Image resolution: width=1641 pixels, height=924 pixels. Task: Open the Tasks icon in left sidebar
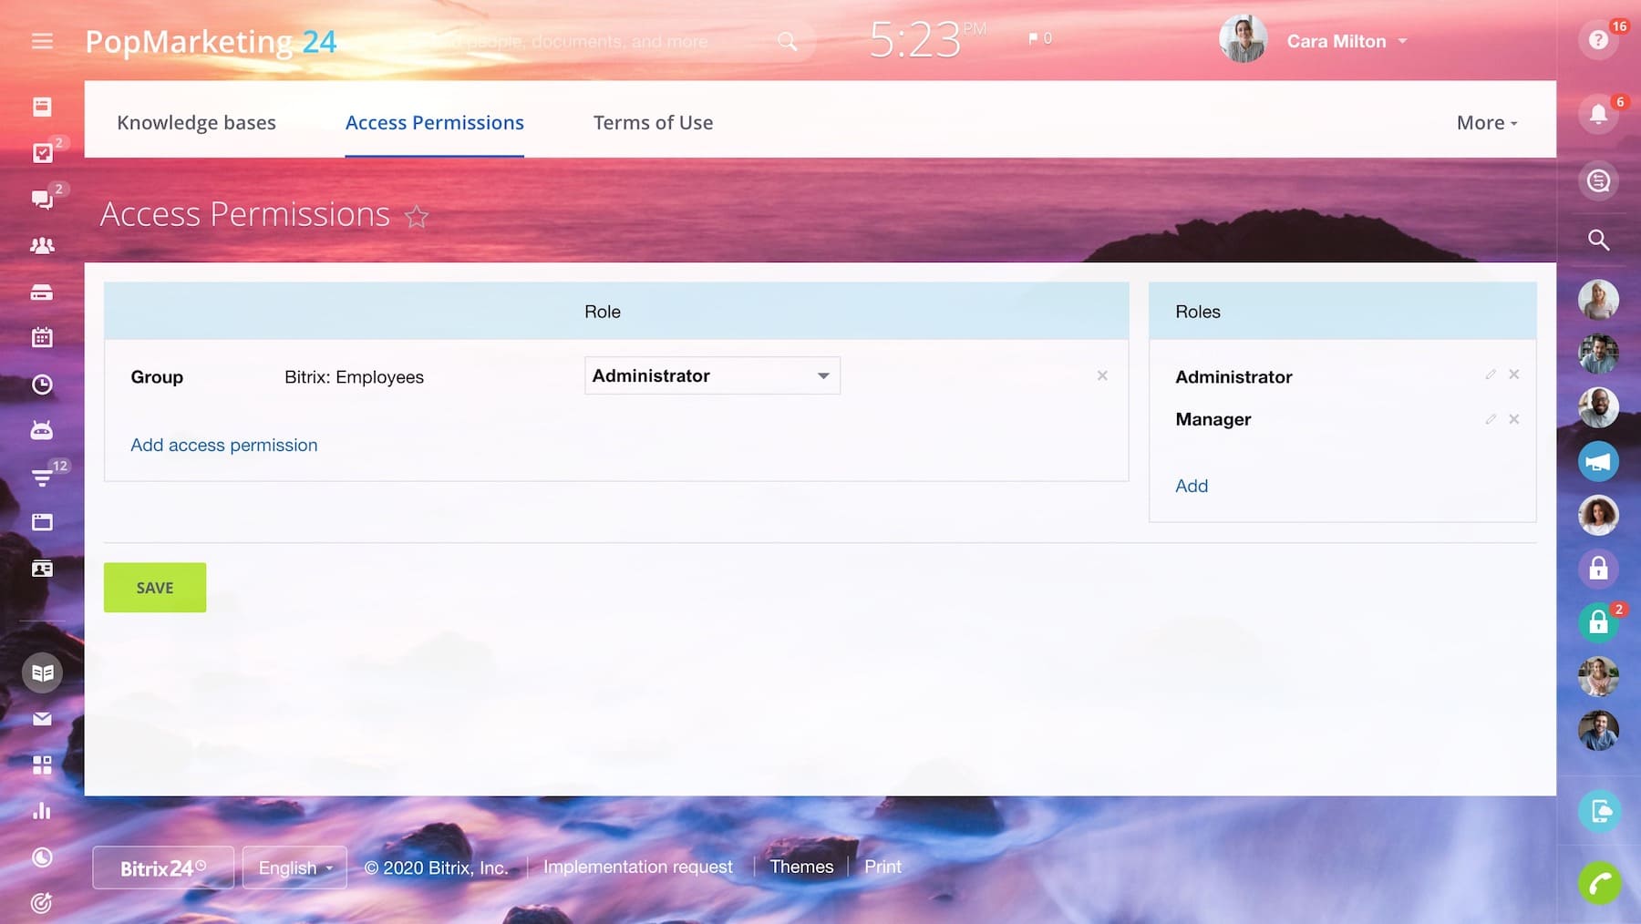pyautogui.click(x=42, y=153)
